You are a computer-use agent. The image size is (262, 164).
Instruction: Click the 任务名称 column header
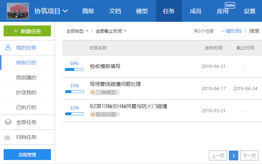[x=98, y=48]
